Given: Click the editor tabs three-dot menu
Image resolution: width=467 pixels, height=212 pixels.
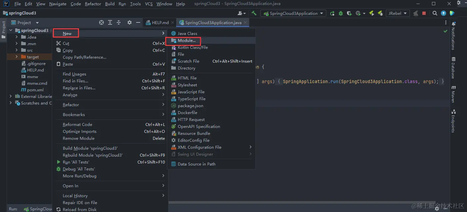Looking at the screenshot, I should [x=446, y=22].
